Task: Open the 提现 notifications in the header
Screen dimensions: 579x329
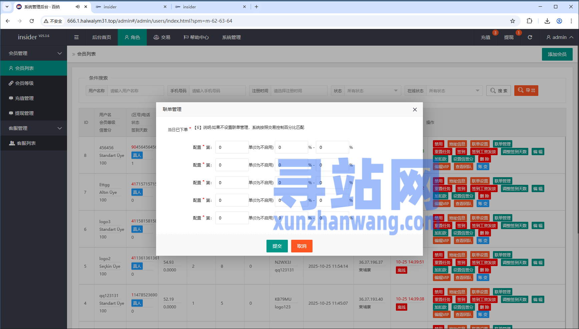Action: tap(509, 37)
